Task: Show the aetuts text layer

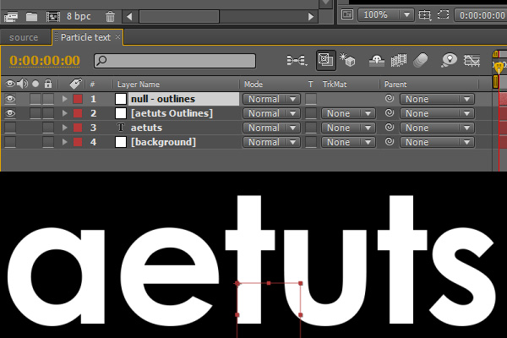Action: pos(10,128)
